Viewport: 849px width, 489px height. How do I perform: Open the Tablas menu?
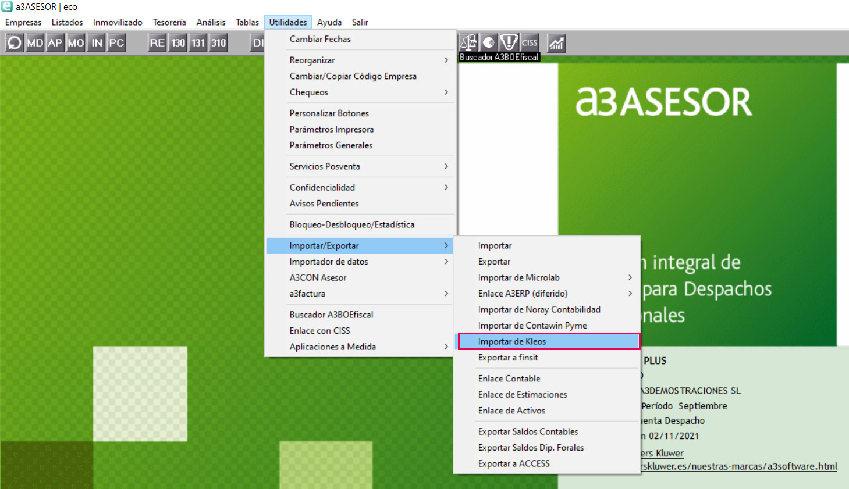click(x=247, y=22)
